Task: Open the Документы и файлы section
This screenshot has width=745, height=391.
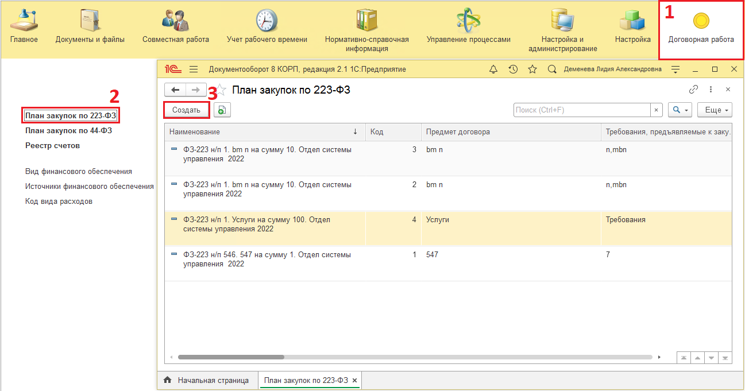Action: (90, 27)
